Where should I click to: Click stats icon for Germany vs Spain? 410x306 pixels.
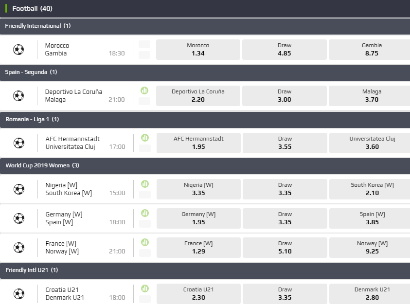tap(144, 213)
